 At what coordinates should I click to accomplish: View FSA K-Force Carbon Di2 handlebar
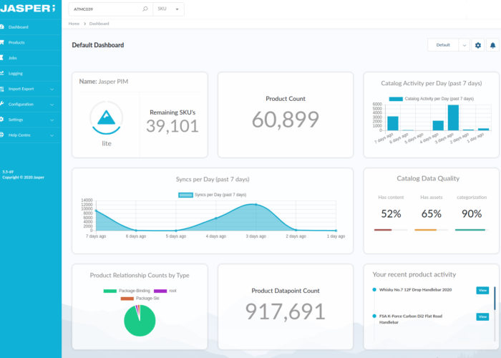pyautogui.click(x=482, y=316)
